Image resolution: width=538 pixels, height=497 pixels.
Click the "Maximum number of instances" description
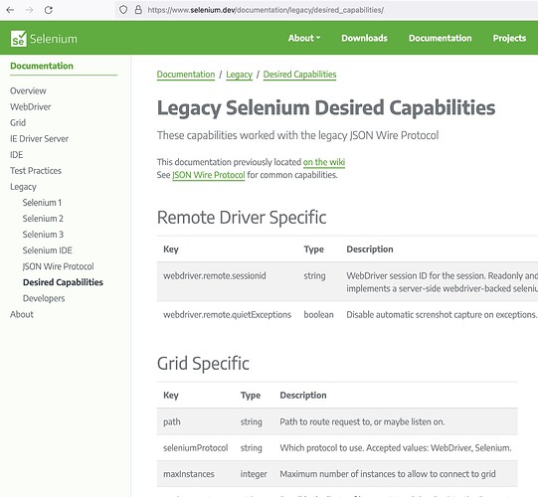tap(388, 474)
